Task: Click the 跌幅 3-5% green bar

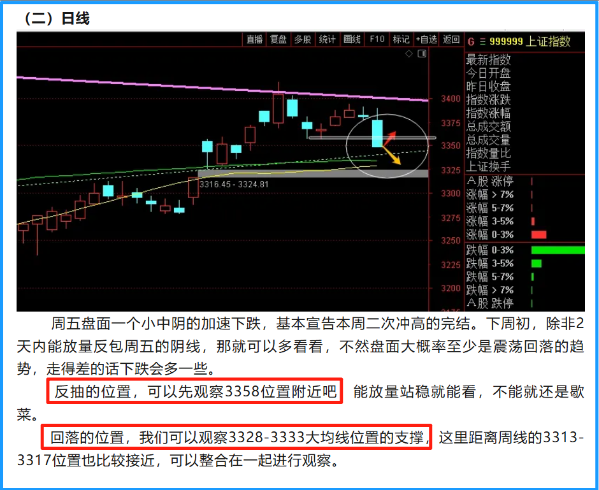Action: click(537, 264)
